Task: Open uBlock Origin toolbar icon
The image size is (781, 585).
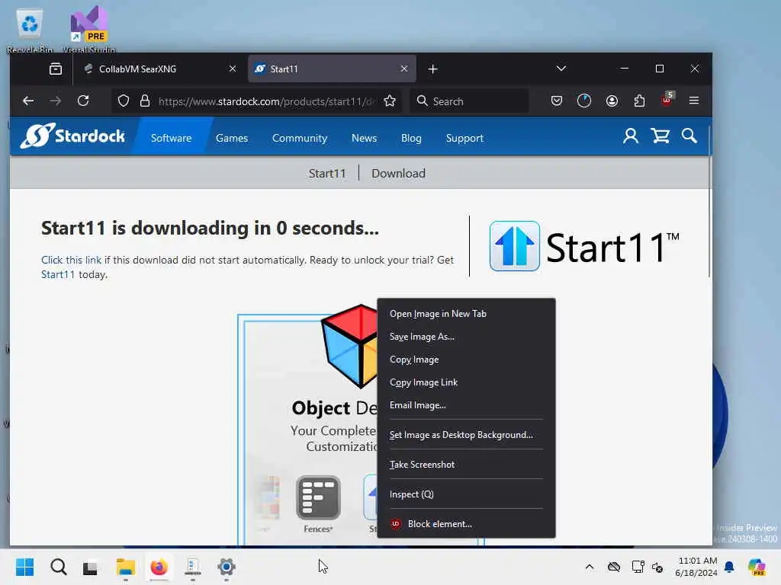Action: (x=667, y=100)
